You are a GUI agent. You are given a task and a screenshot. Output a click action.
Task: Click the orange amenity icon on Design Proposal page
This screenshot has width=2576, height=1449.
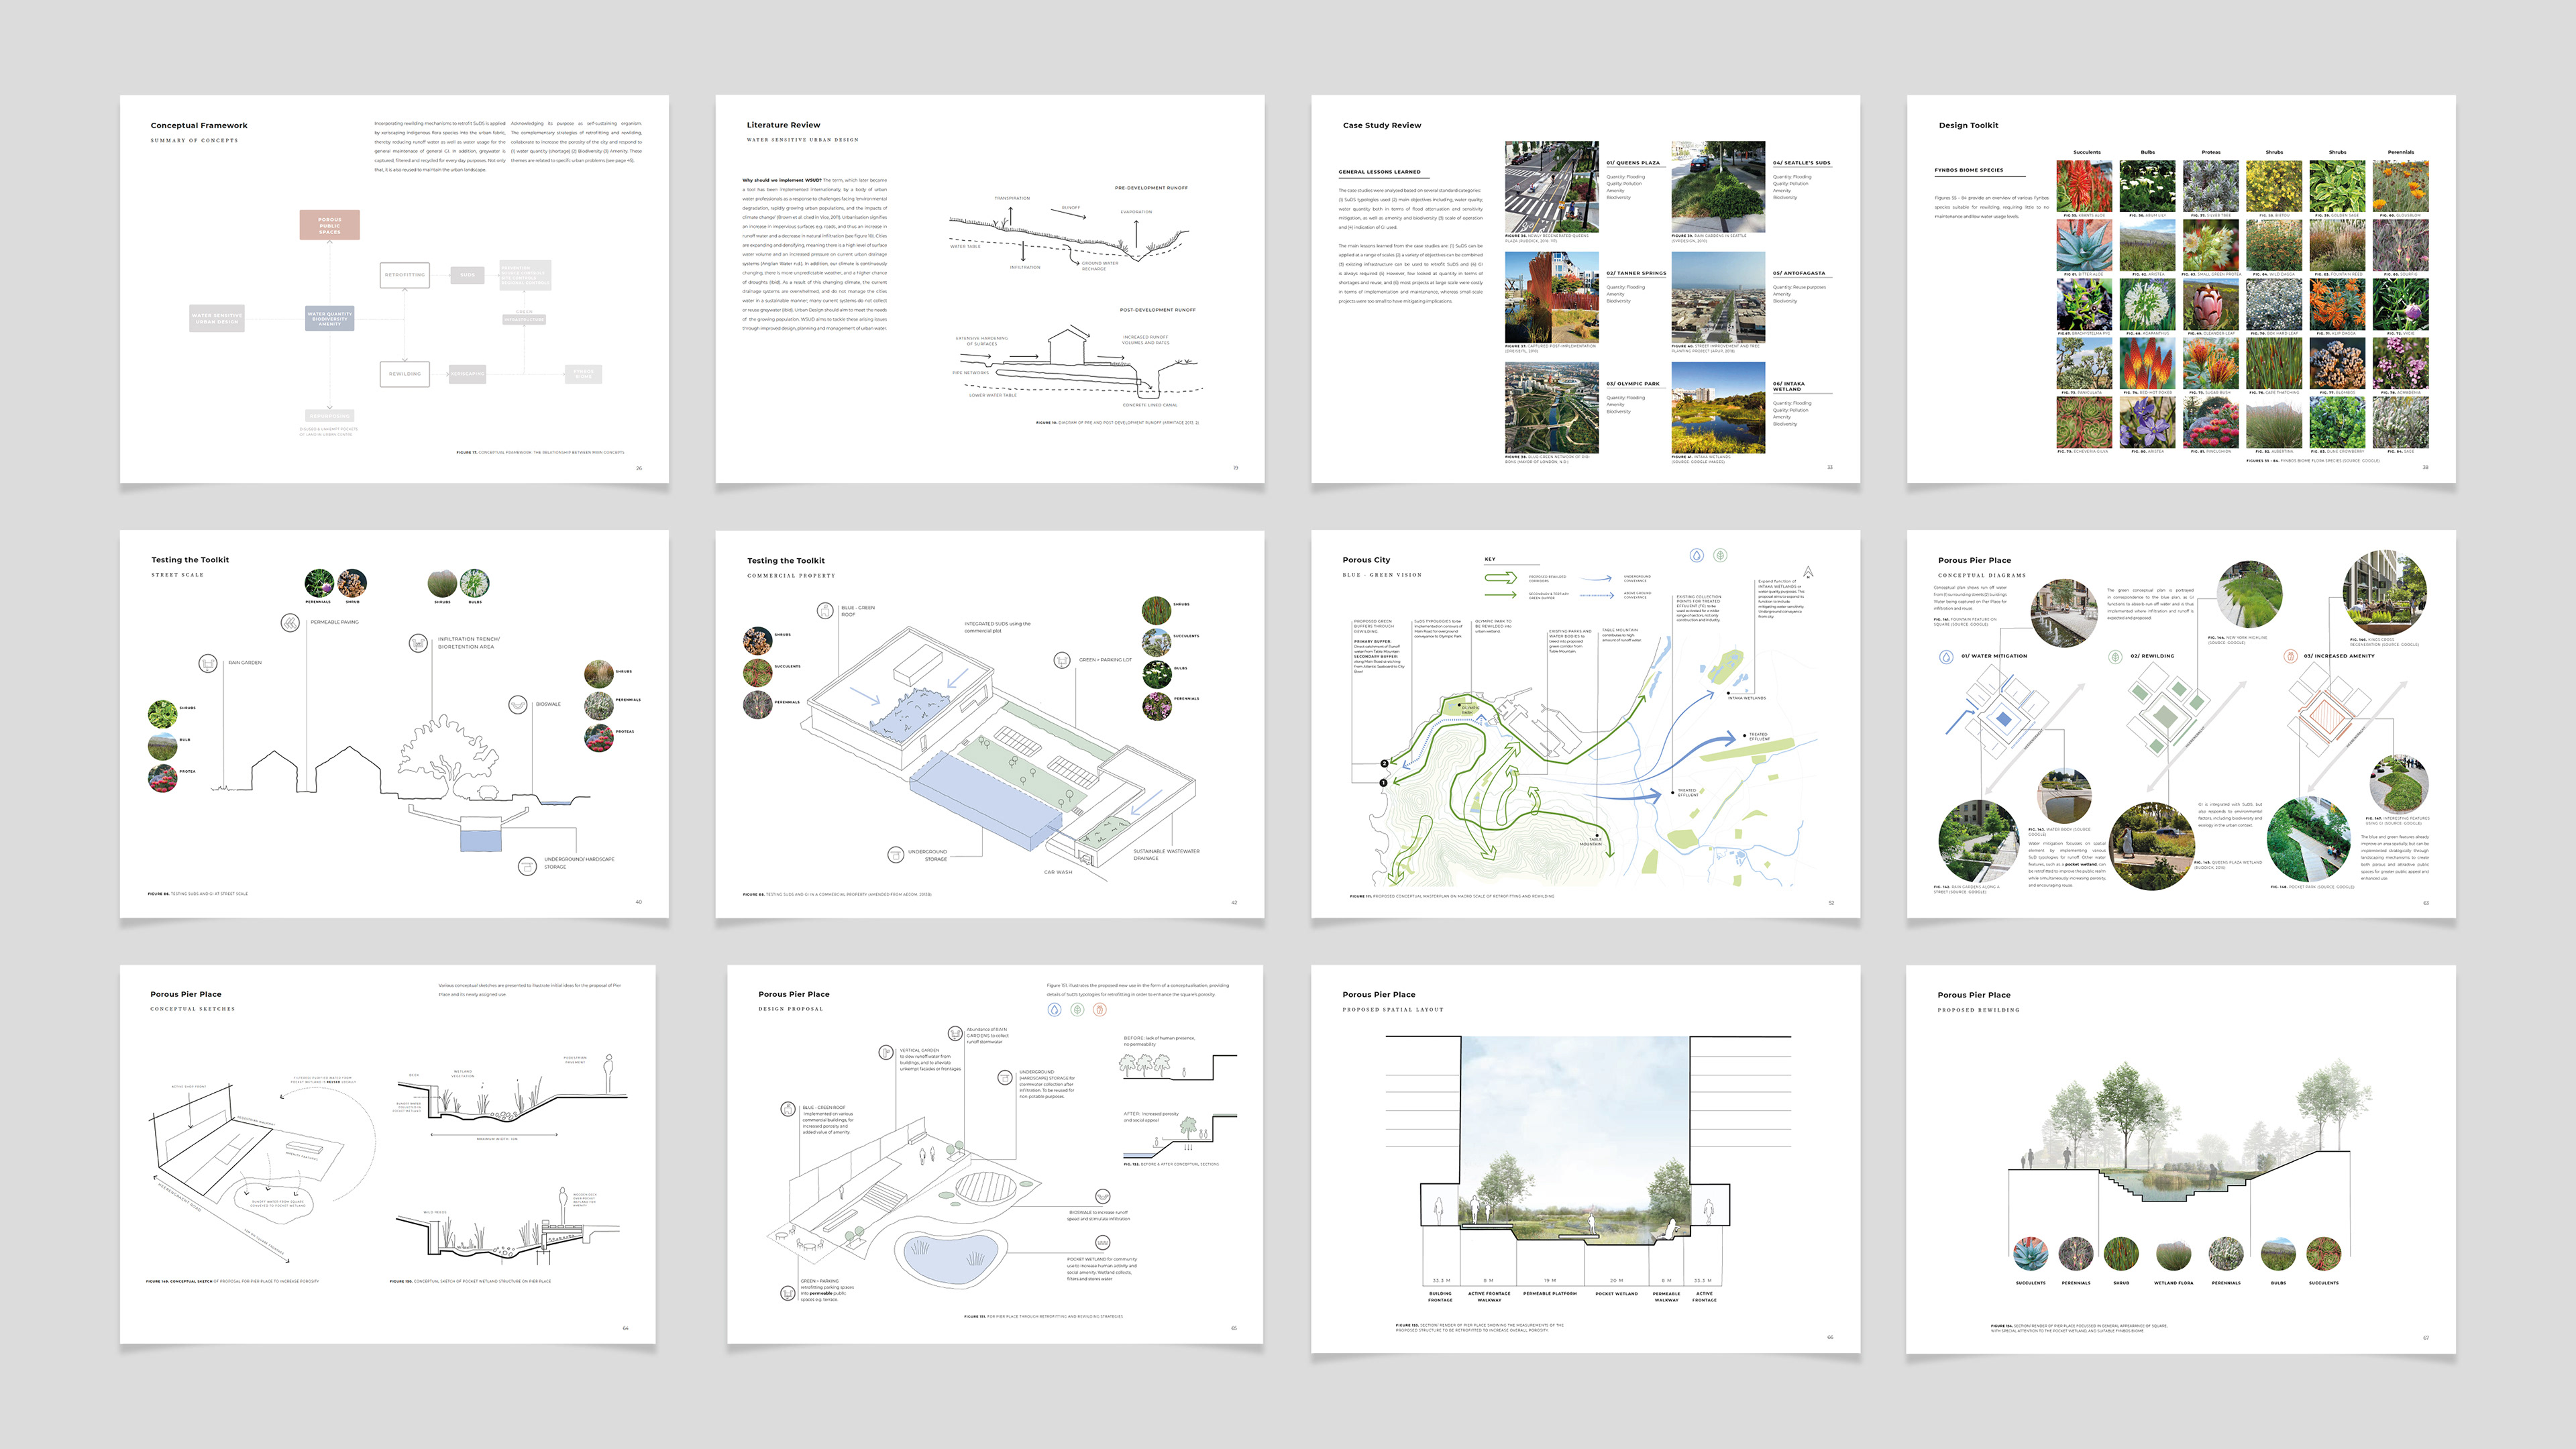click(x=1100, y=1009)
